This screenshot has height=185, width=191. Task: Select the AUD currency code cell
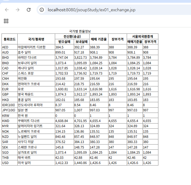(10, 52)
